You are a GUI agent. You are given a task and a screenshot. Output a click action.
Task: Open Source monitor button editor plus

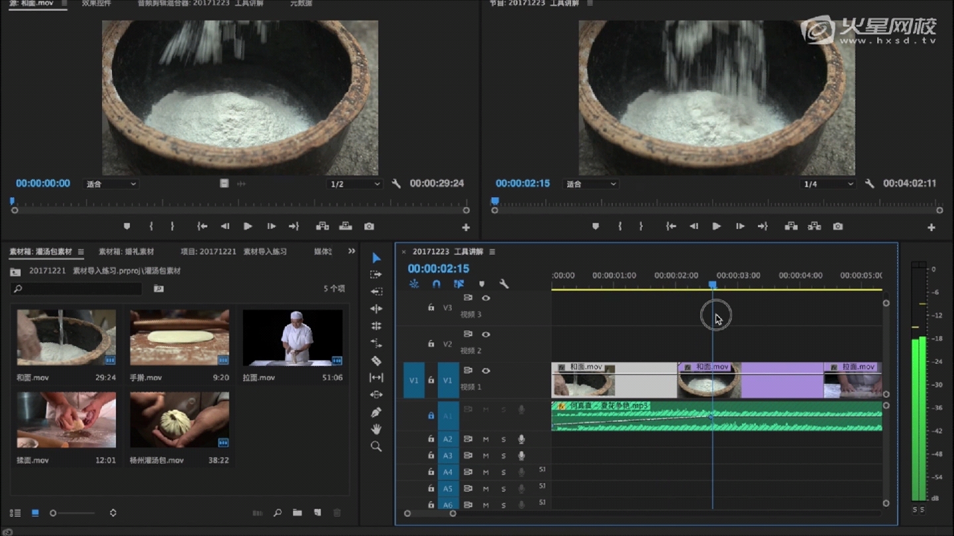pos(466,228)
